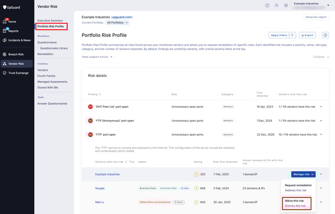Click the invite user icon
The height and width of the screenshot is (214, 335).
(x=277, y=5)
